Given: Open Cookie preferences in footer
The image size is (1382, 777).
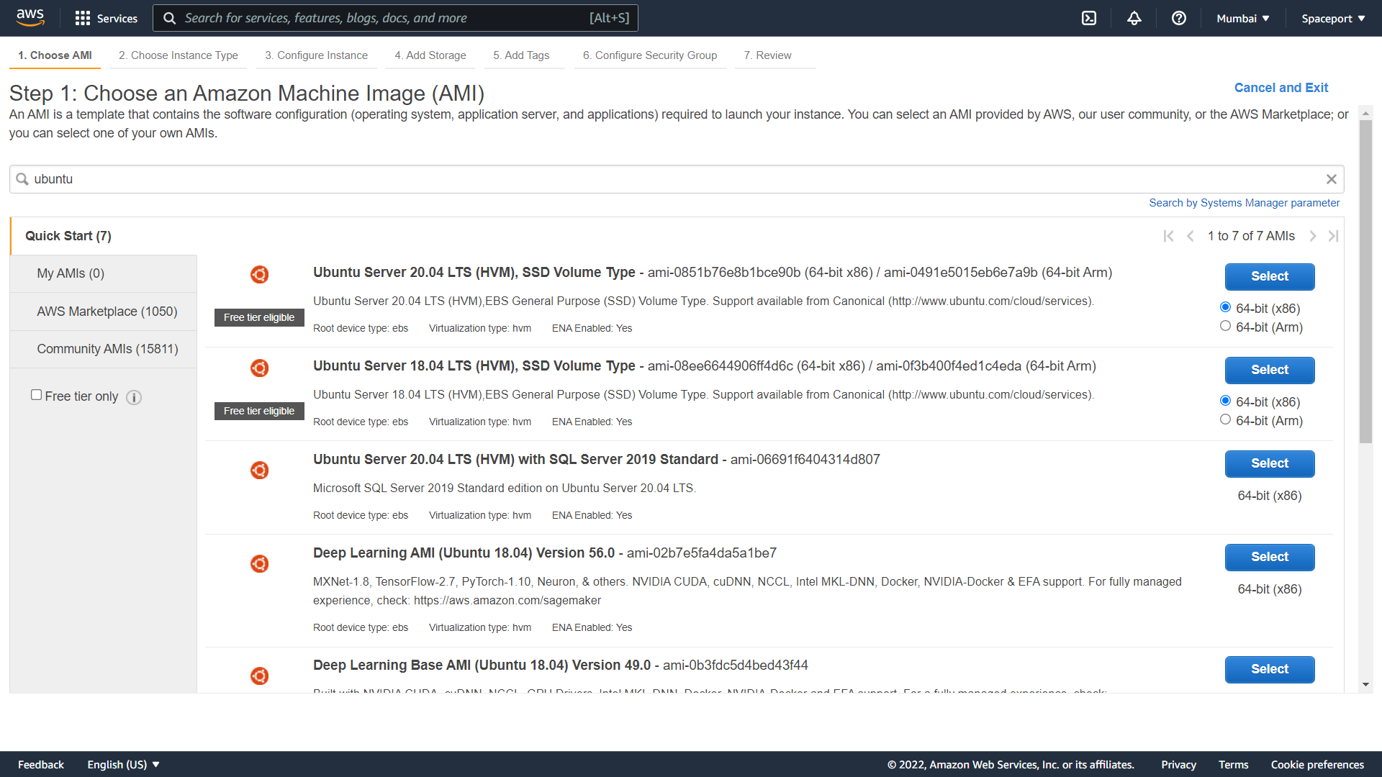Looking at the screenshot, I should pos(1317,764).
